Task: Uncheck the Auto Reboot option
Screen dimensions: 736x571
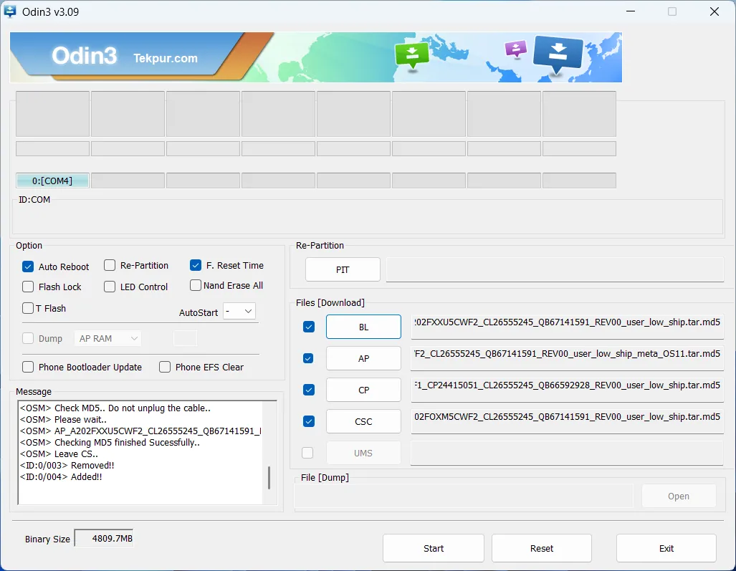Action: 28,267
